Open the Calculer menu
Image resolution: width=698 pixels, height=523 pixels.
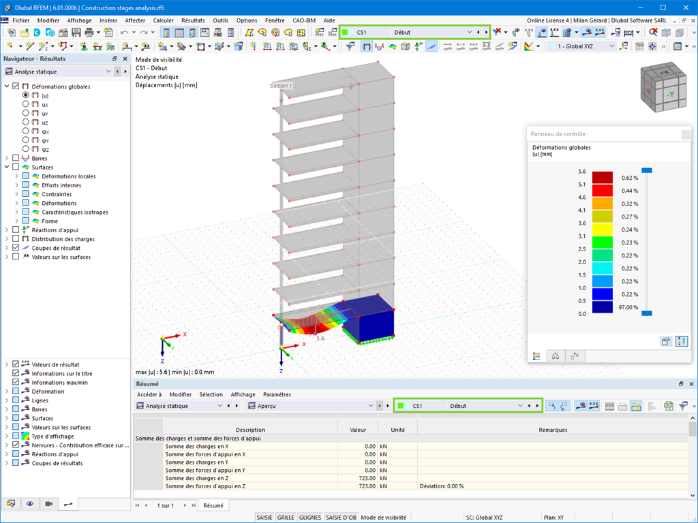tap(164, 20)
